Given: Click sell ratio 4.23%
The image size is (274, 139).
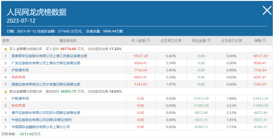Looking at the screenshot, I should tap(232, 106).
